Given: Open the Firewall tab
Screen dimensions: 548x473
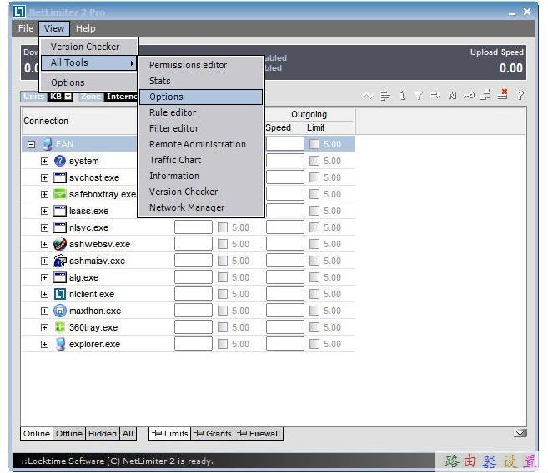Looking at the screenshot, I should click(x=259, y=433).
